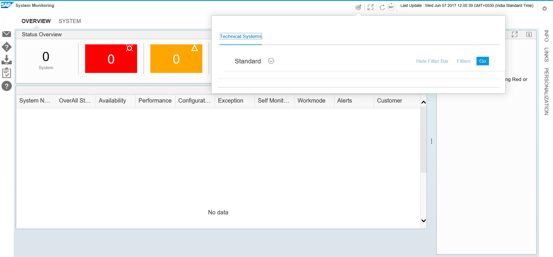Click the power logoff icon
This screenshot has width=553, height=257.
point(545,8)
